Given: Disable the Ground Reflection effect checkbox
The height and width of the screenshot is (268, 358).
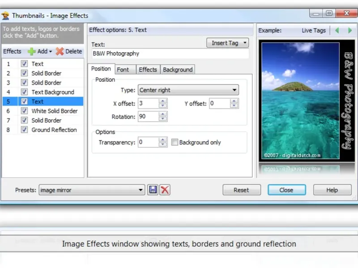Looking at the screenshot, I should click(x=24, y=130).
